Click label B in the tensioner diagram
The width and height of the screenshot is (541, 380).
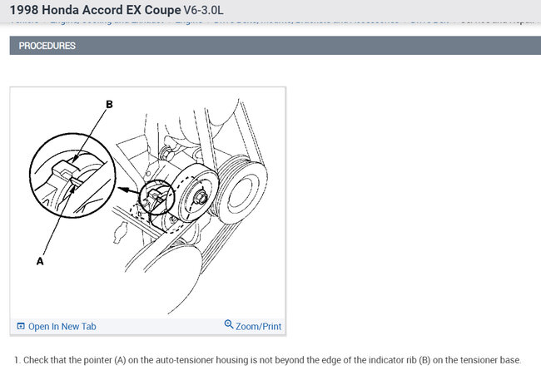pyautogui.click(x=109, y=104)
